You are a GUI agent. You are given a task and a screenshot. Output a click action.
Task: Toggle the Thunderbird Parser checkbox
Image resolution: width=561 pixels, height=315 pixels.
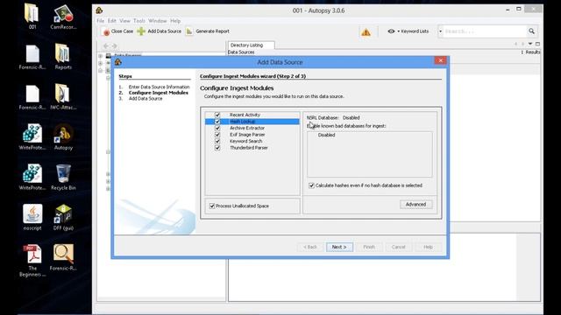[217, 148]
